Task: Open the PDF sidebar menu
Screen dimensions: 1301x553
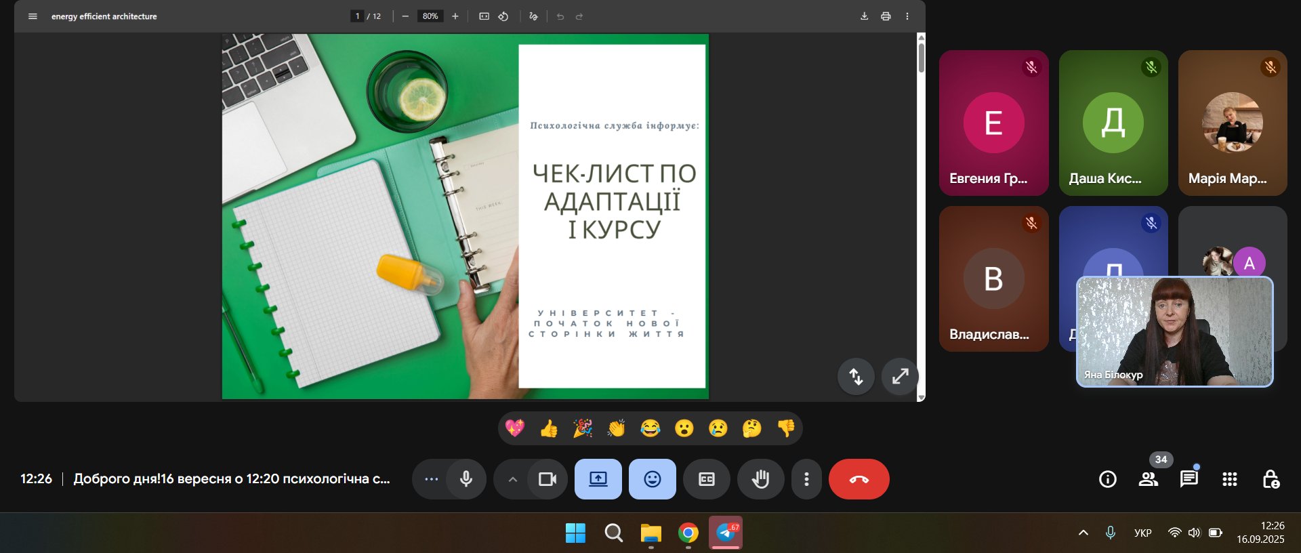Action: [x=33, y=16]
